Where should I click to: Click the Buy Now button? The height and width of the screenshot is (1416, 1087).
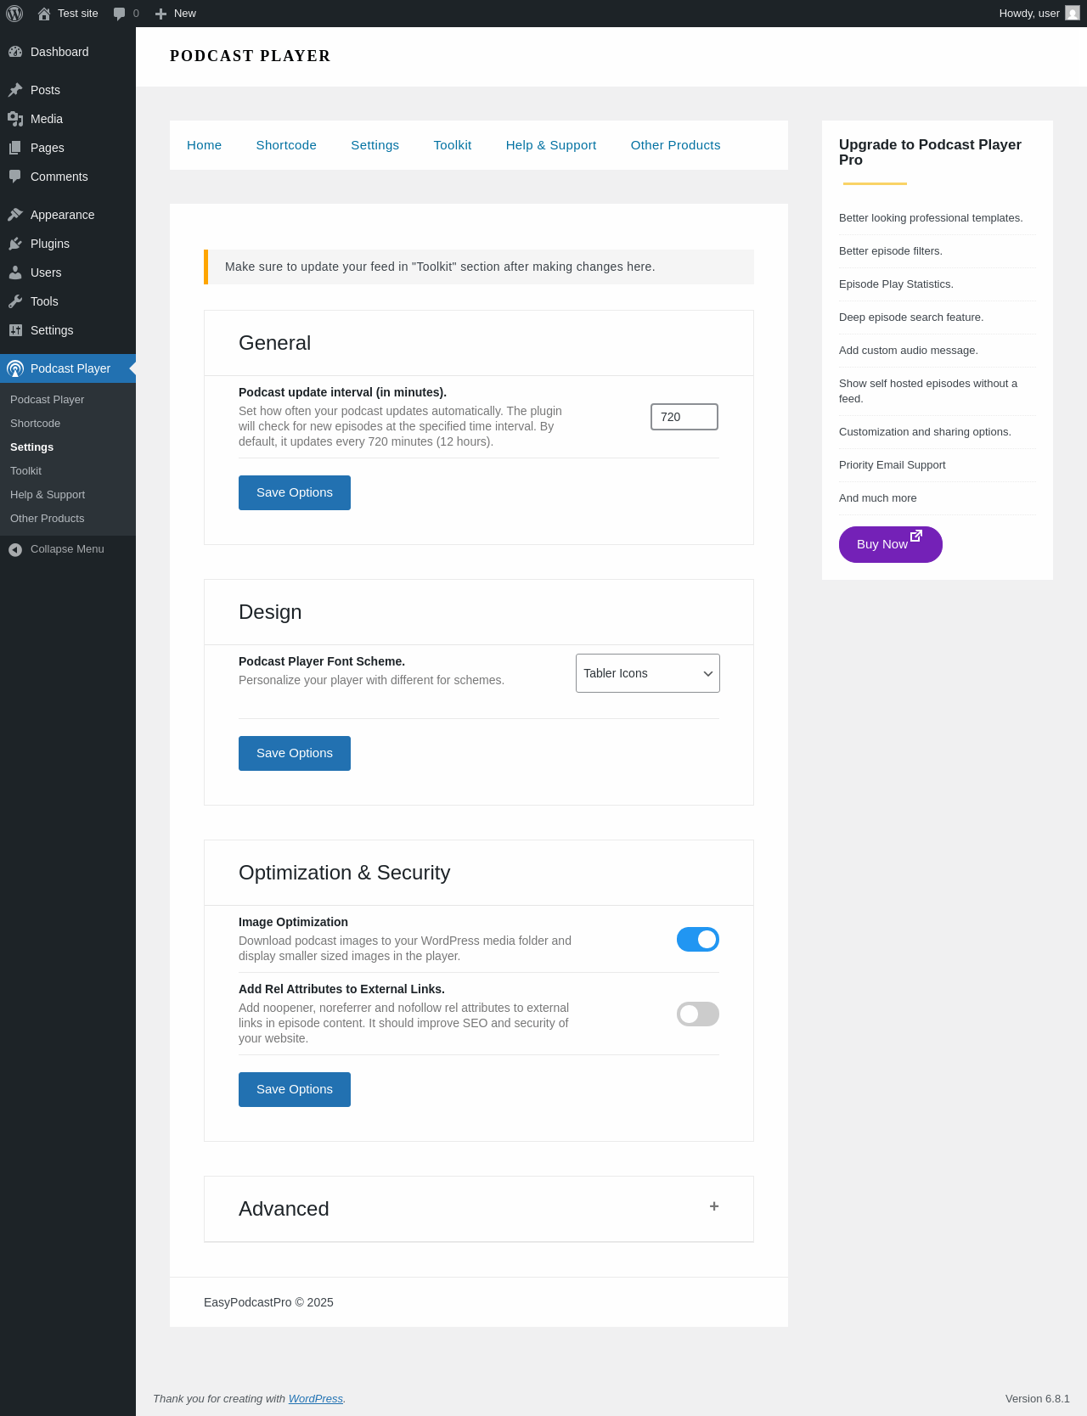[890, 544]
